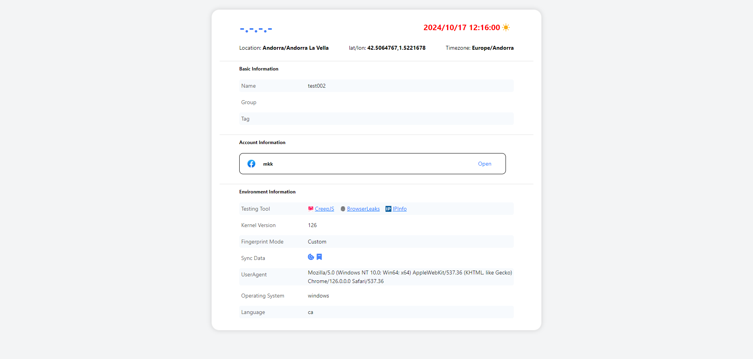Click the bookmark sync data icon
The width and height of the screenshot is (753, 359).
click(319, 257)
